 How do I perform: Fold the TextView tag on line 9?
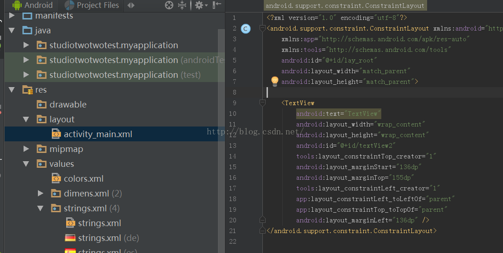(263, 103)
